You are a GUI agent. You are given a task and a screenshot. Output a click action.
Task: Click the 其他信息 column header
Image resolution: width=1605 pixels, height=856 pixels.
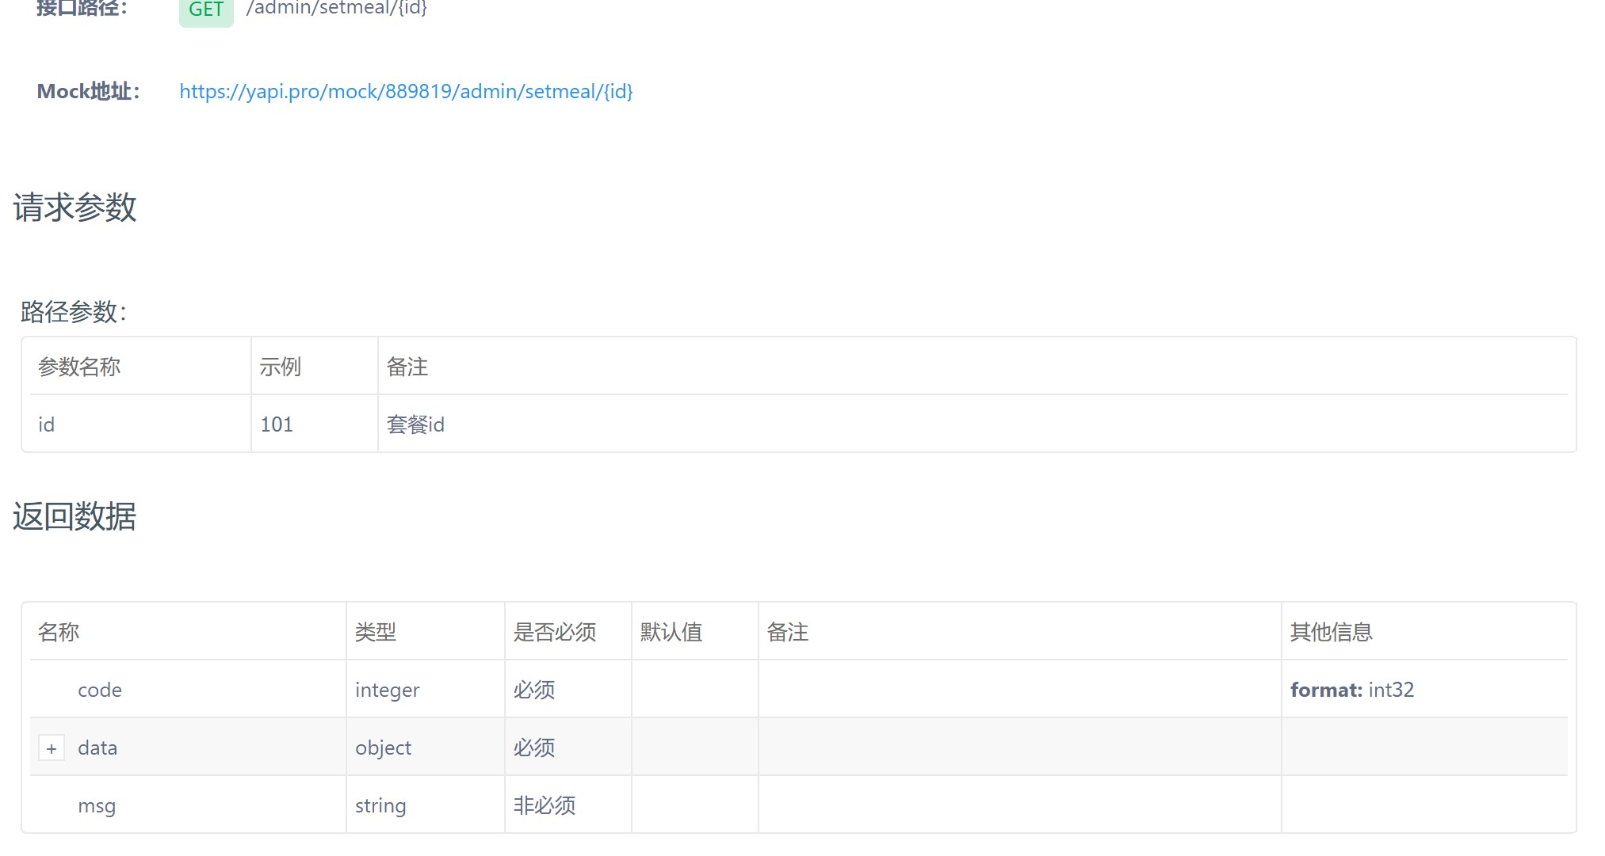click(1331, 633)
